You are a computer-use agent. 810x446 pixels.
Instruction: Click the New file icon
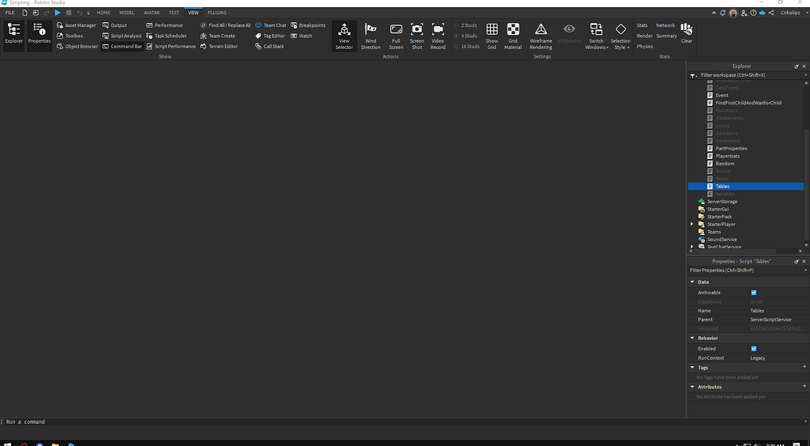click(25, 13)
